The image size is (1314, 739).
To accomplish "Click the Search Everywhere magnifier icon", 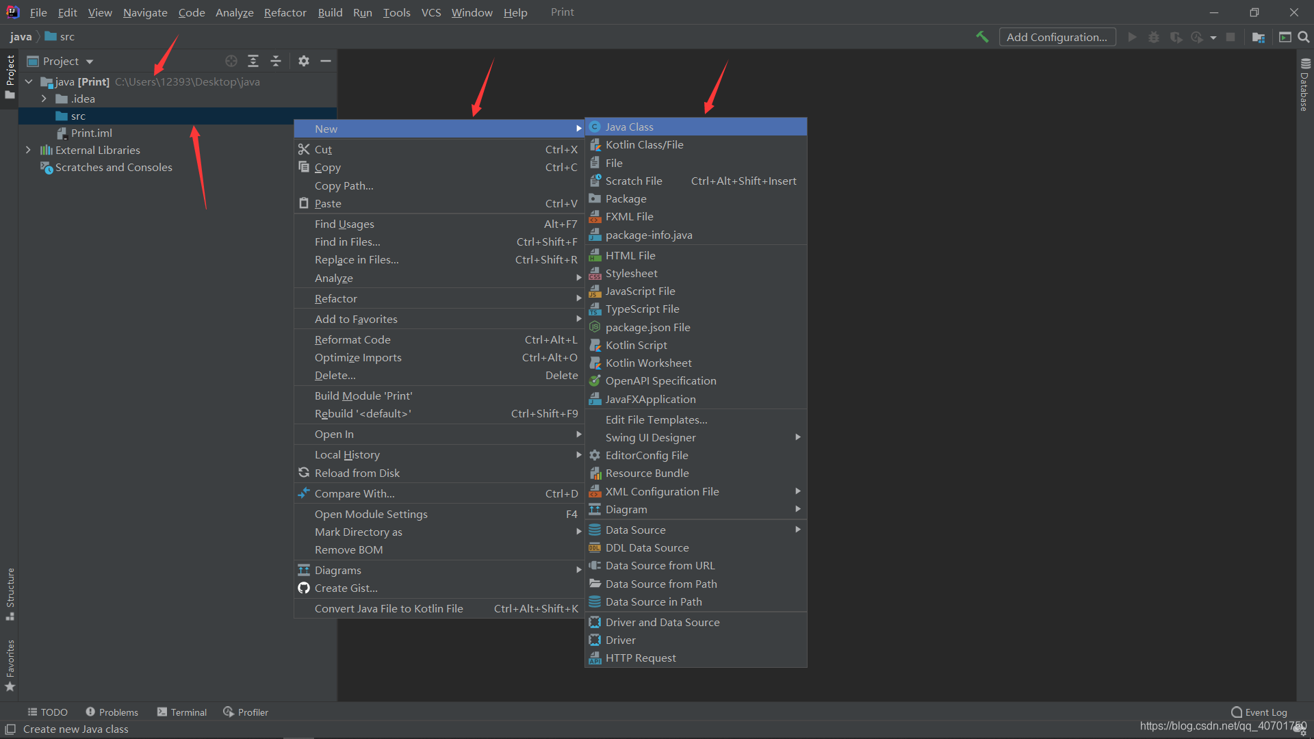I will tap(1304, 37).
